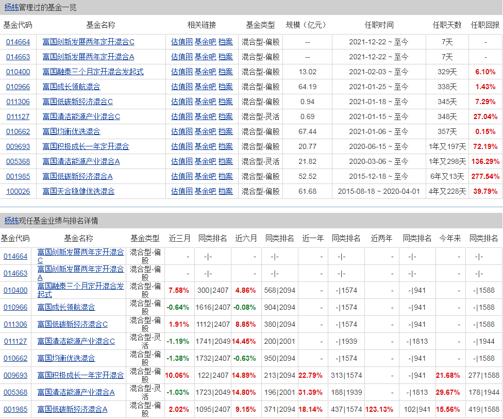
Task: Open 档案 link for fund 011127
Action: [x=225, y=116]
